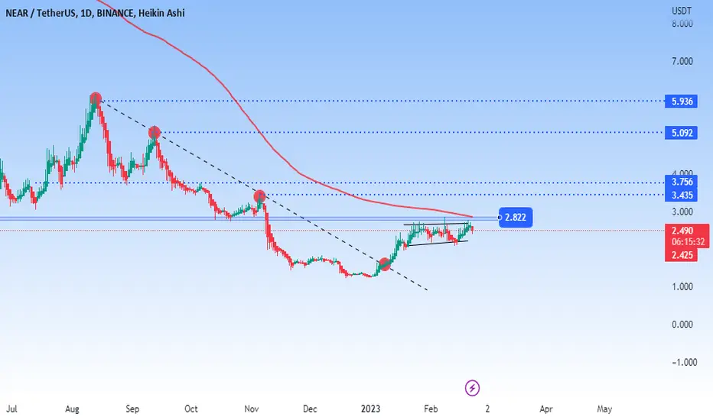Click the 0.000 price axis tick
The height and width of the screenshot is (420, 713).
click(x=682, y=325)
